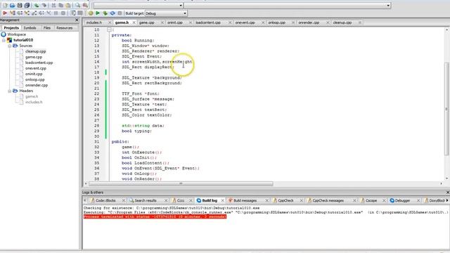The image size is (450, 253).
Task: Close the Build log tab
Action: [x=222, y=200]
